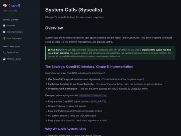Open Memory Layout reference page
The width and height of the screenshot is (181, 136).
point(14,59)
